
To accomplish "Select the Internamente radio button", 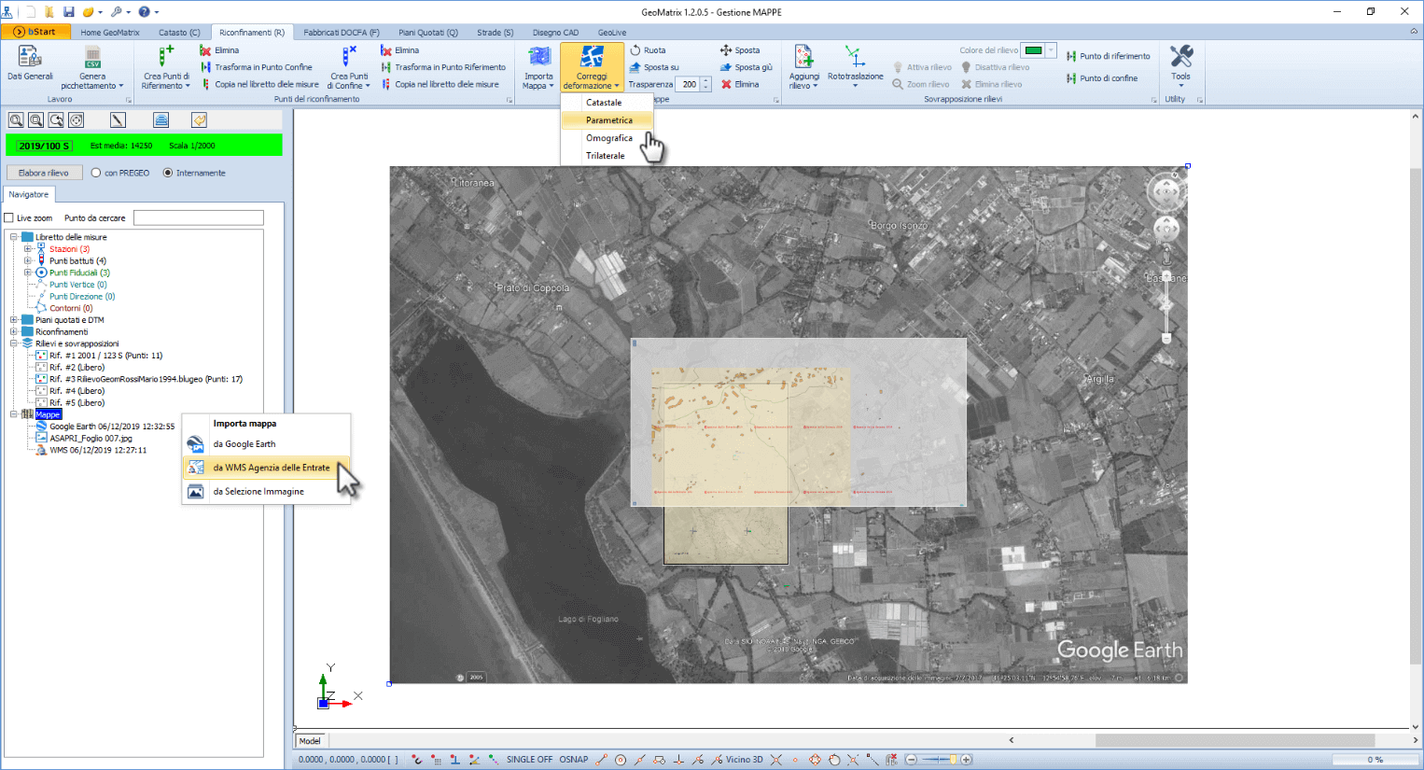I will 168,173.
